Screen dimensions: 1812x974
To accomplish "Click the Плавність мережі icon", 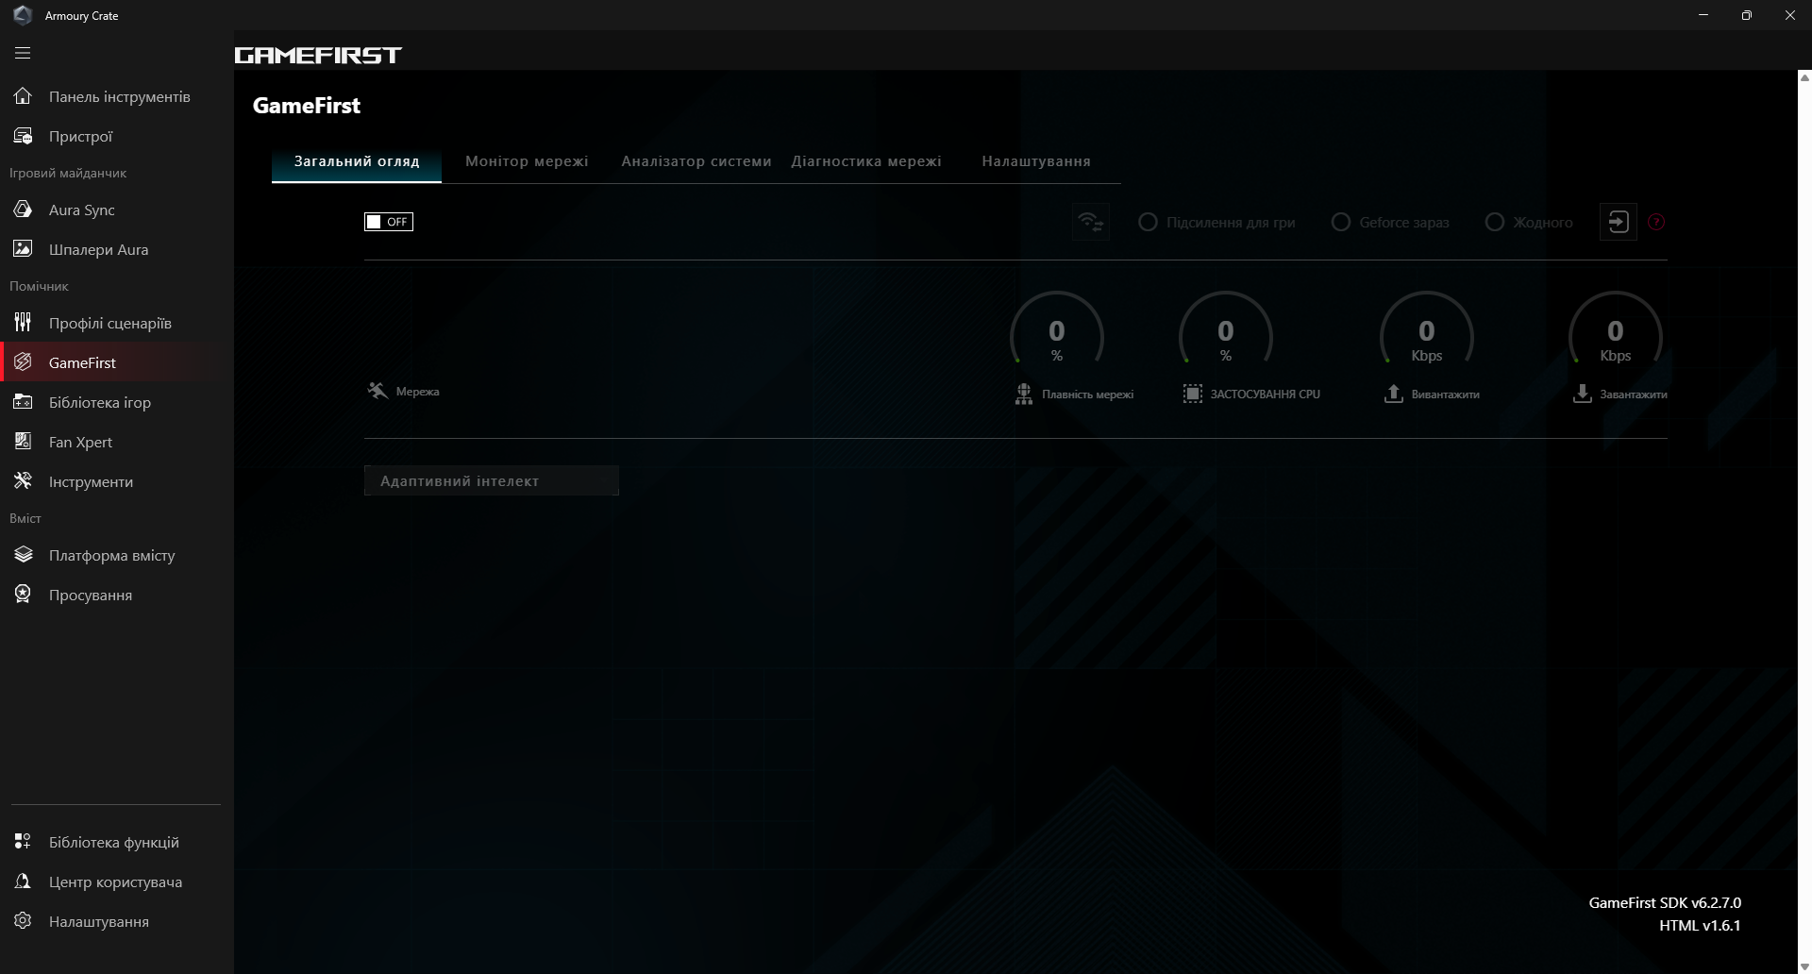I will coord(1024,394).
